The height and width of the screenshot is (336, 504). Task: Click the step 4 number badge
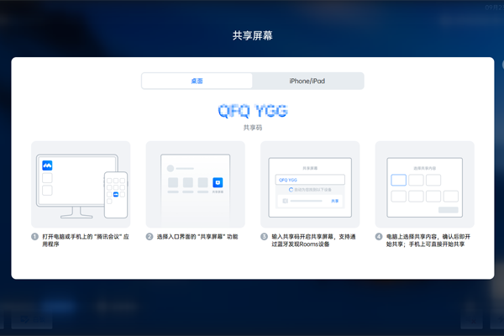tap(379, 237)
